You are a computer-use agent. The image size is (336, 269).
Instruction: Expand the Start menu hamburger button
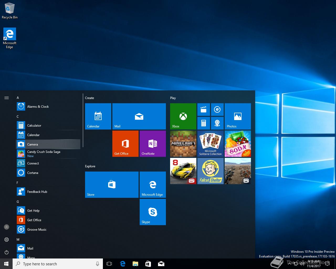point(7,98)
